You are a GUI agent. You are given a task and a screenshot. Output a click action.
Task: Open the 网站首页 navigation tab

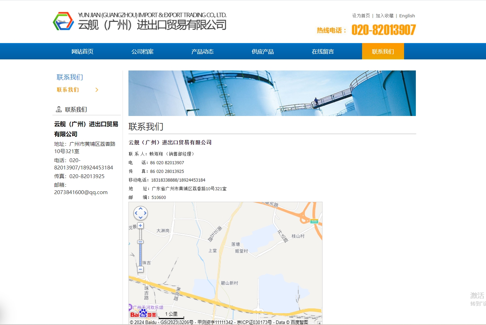click(x=82, y=51)
